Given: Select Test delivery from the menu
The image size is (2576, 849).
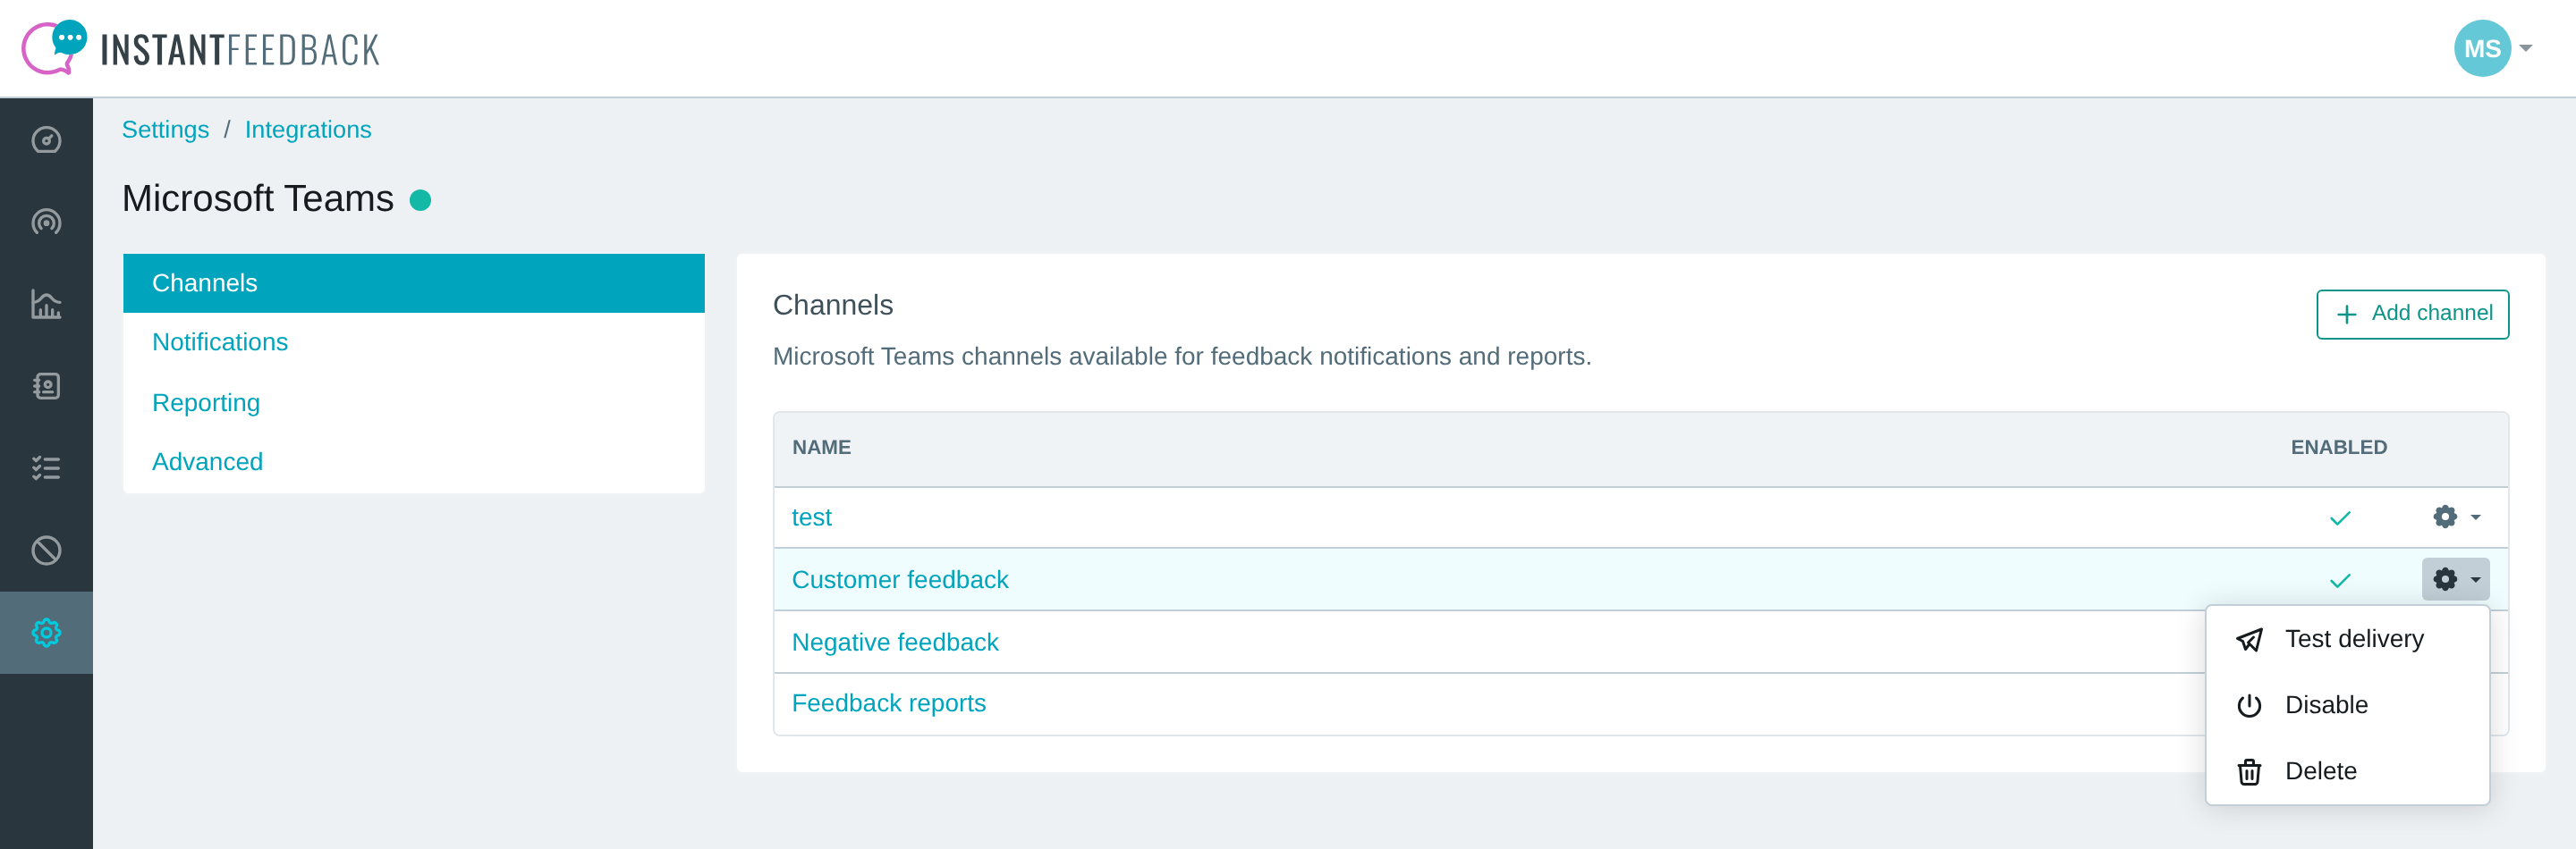Looking at the screenshot, I should click(2347, 639).
